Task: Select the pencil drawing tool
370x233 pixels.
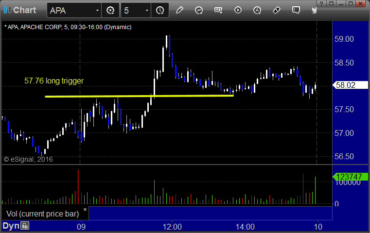Action: click(x=179, y=10)
